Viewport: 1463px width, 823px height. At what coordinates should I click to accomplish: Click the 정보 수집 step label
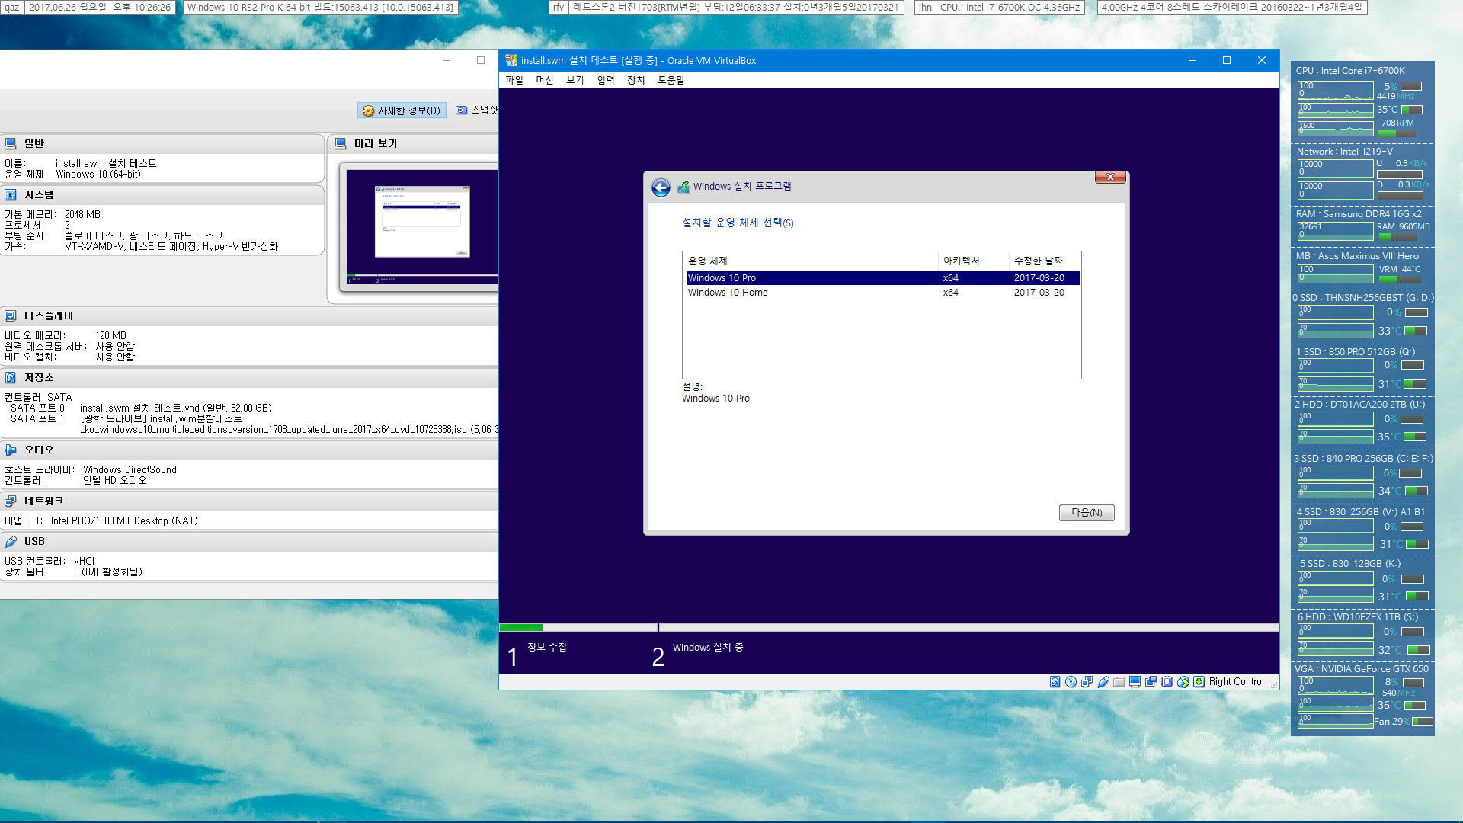547,648
